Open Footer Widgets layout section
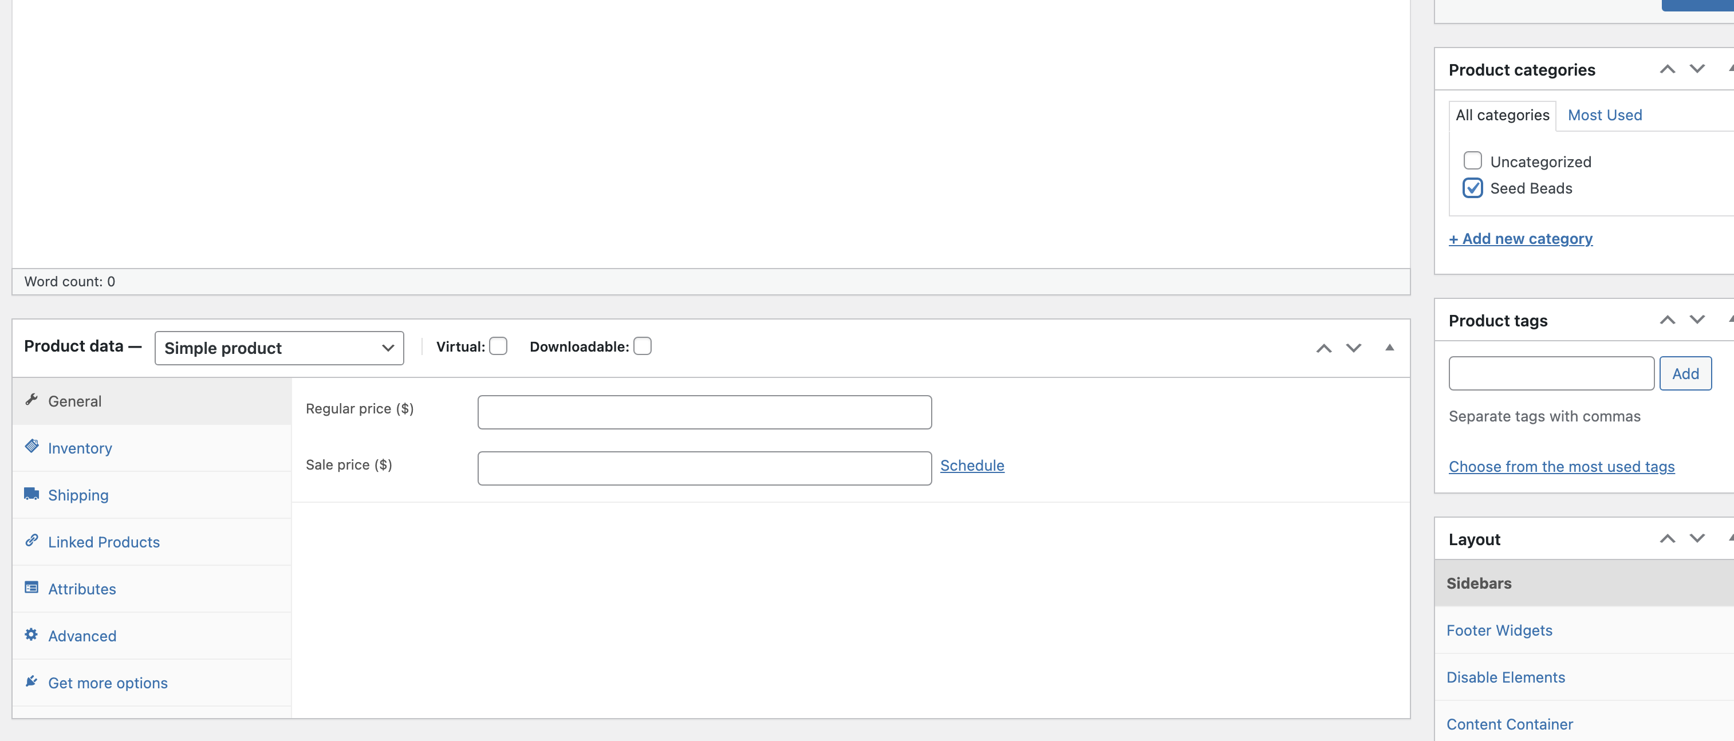This screenshot has height=741, width=1734. click(x=1584, y=630)
